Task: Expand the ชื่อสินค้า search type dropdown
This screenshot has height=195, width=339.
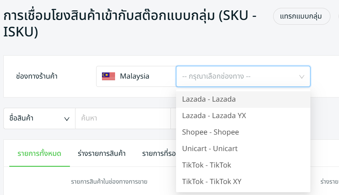Action: (39, 118)
